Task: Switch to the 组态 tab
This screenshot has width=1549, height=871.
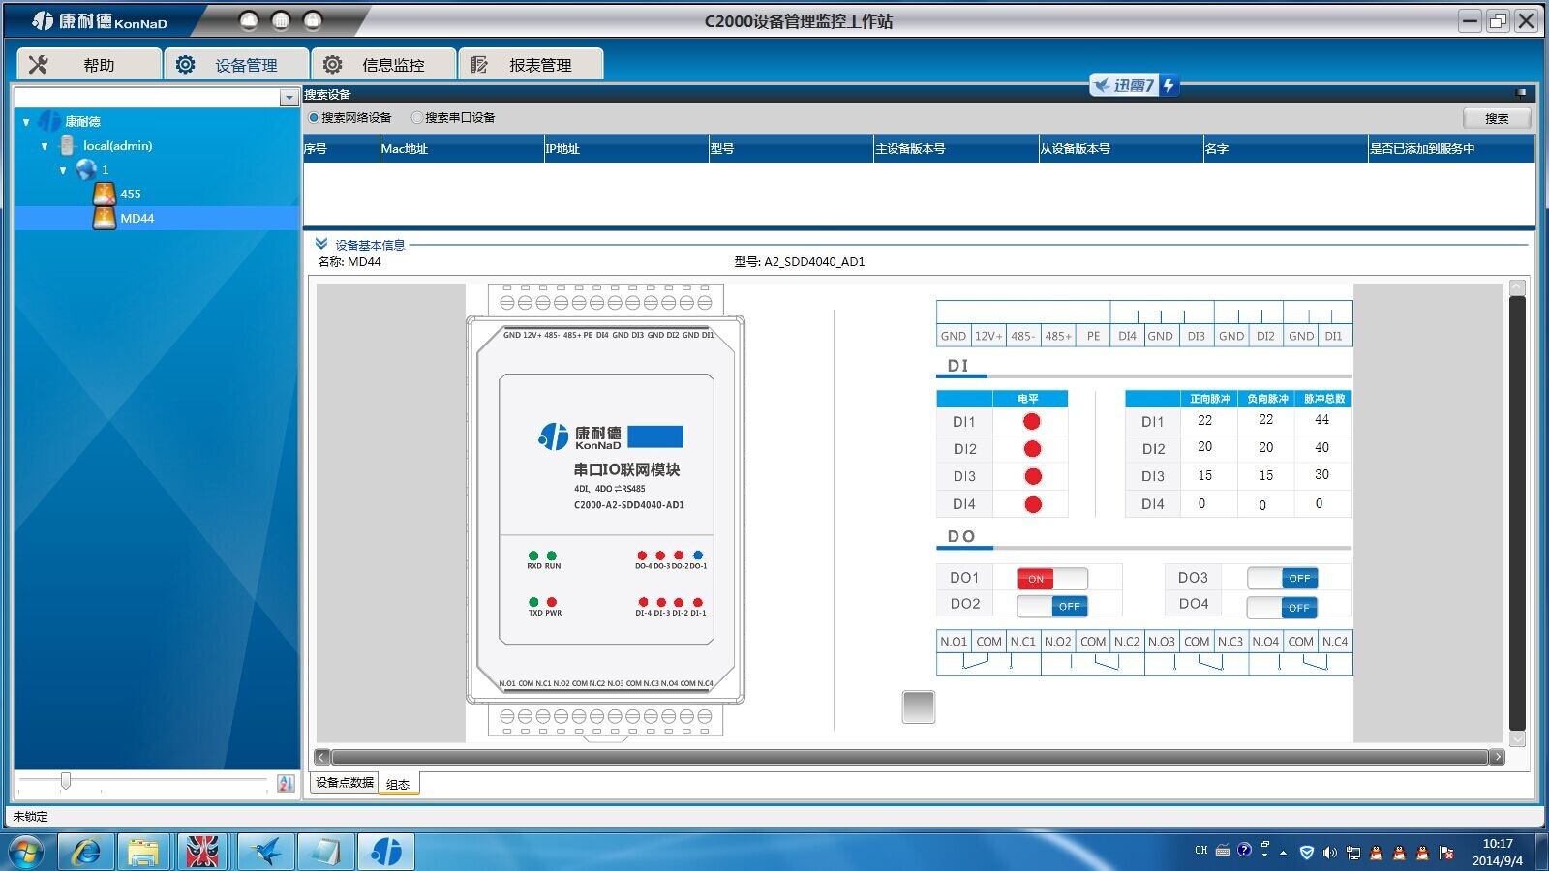Action: pos(398,784)
